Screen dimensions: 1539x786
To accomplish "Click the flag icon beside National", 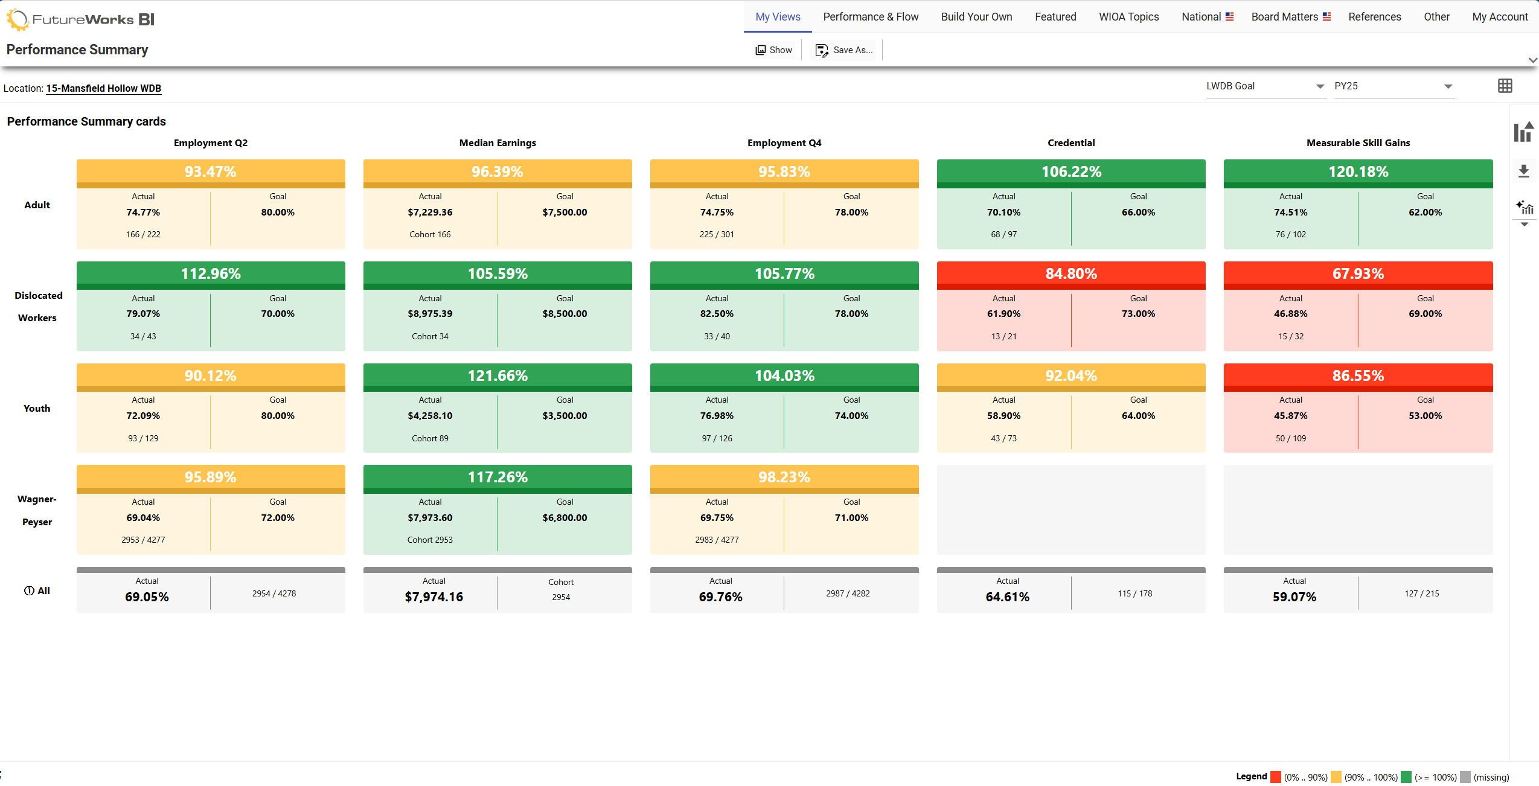I will [x=1229, y=17].
